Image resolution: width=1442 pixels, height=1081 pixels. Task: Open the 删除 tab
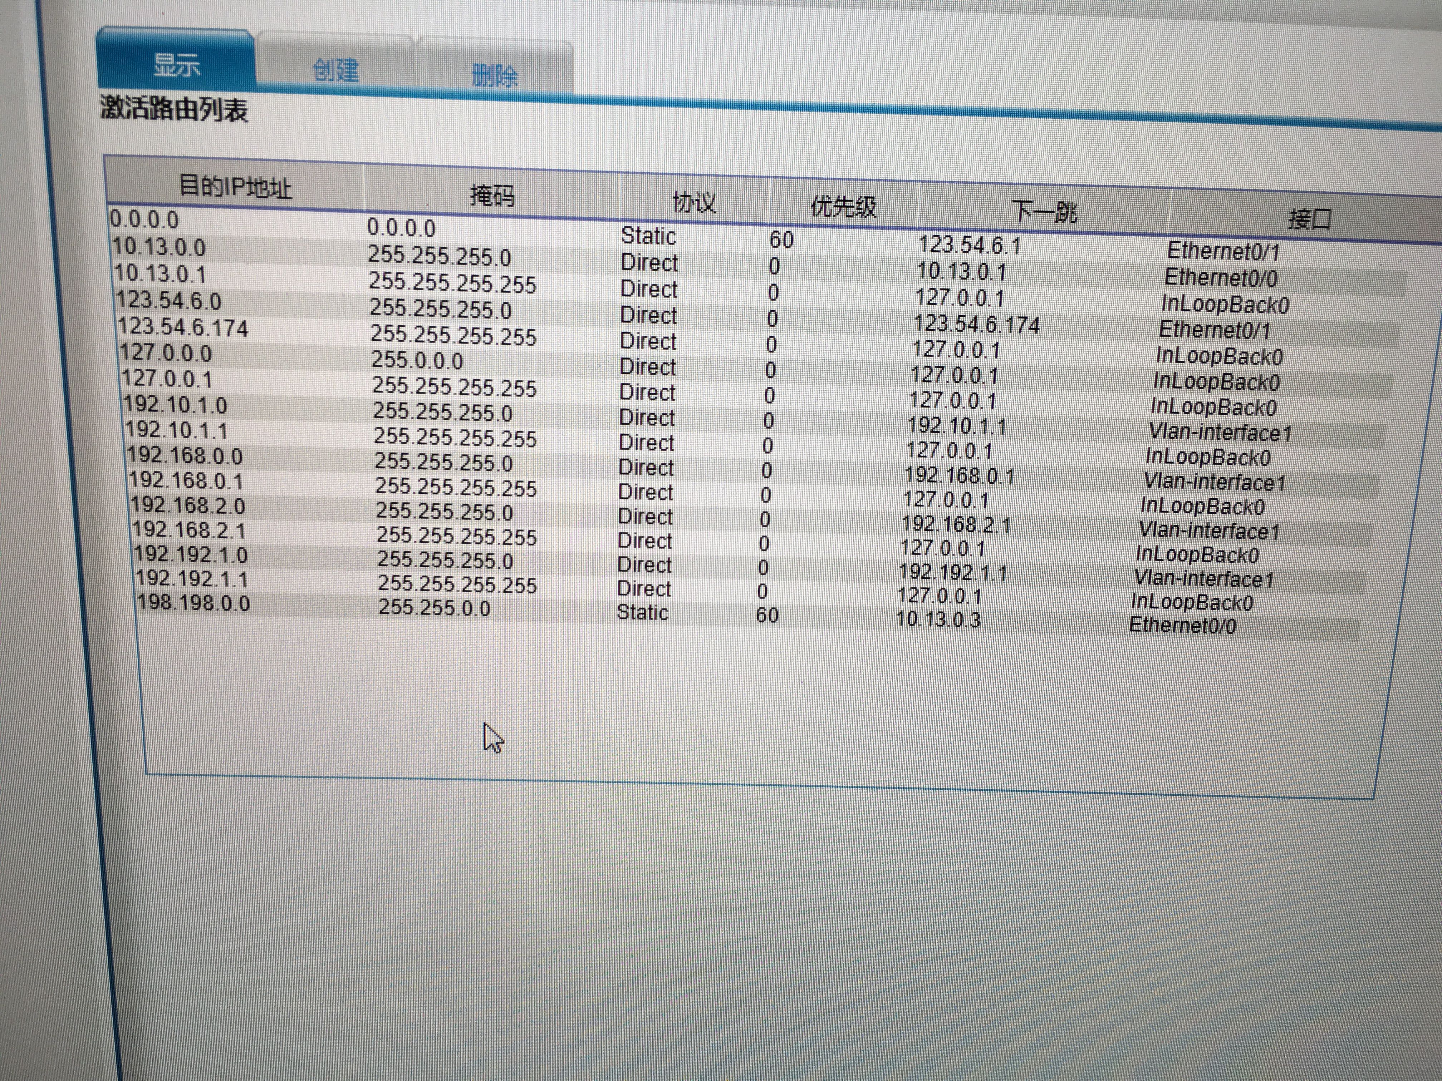coord(495,75)
